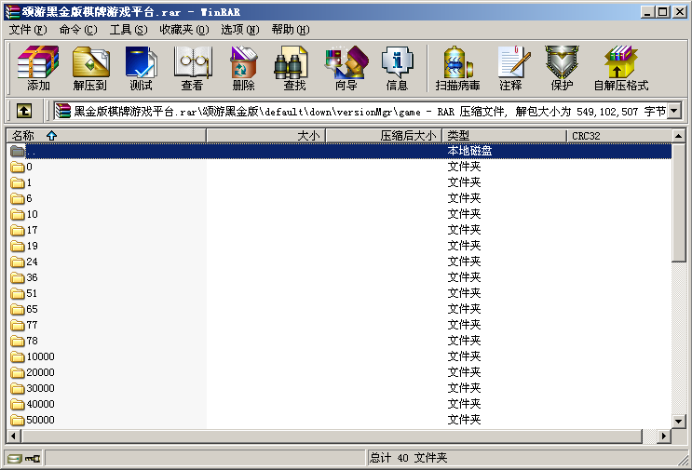Expand the archive path dropdown

pyautogui.click(x=674, y=111)
